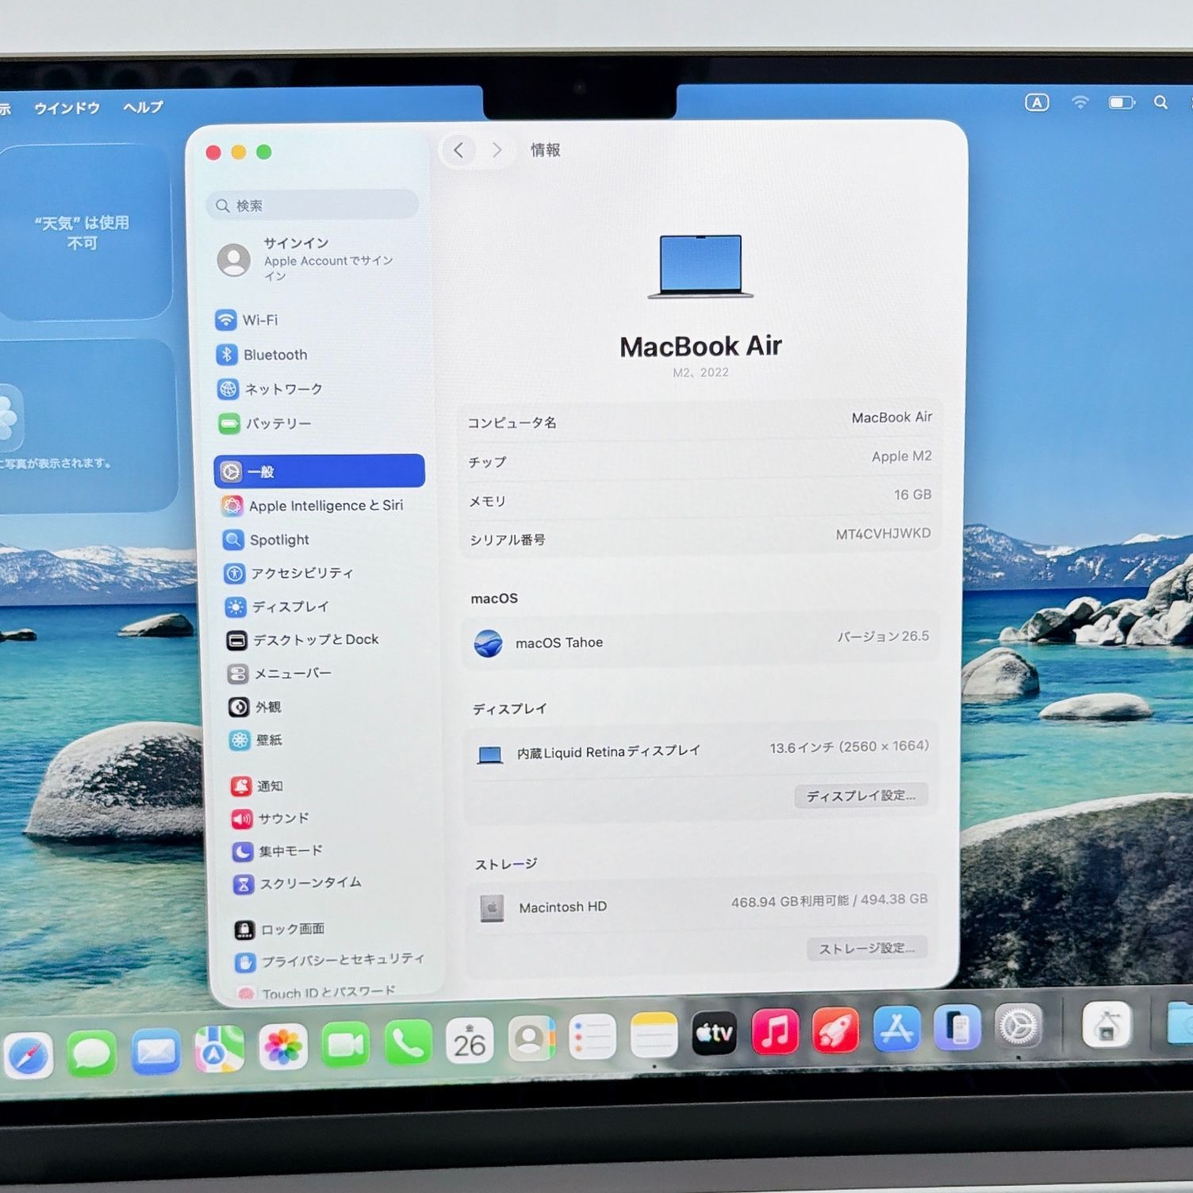
Task: Open Maps app in Dock
Action: [x=219, y=1049]
